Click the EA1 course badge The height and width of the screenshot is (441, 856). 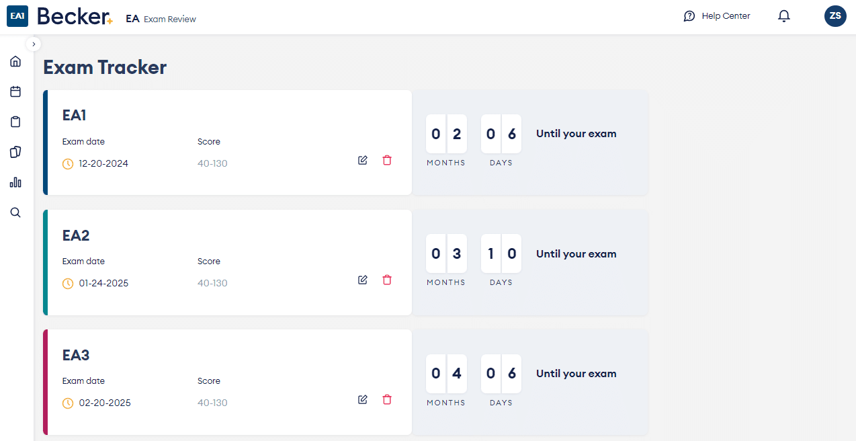point(17,17)
